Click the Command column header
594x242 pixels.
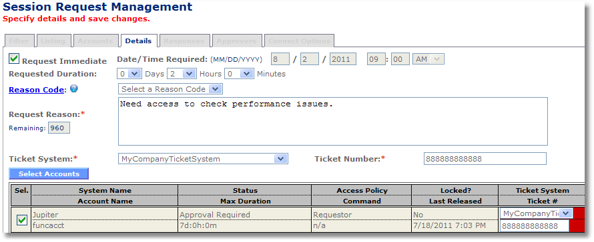click(x=362, y=201)
